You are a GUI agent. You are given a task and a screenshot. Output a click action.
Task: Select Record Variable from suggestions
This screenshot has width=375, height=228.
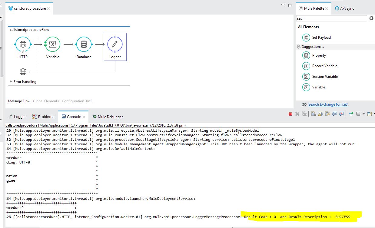click(x=325, y=66)
